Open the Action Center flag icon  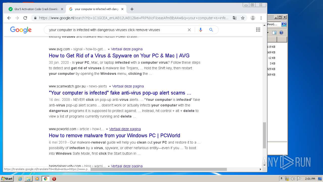tap(299, 179)
